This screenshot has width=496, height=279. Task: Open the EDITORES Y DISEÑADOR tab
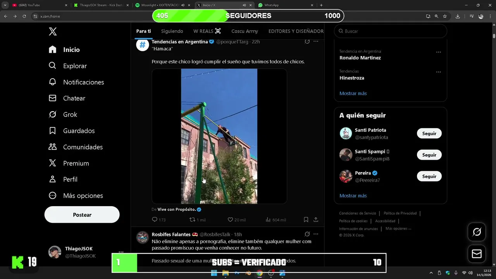coord(296,31)
